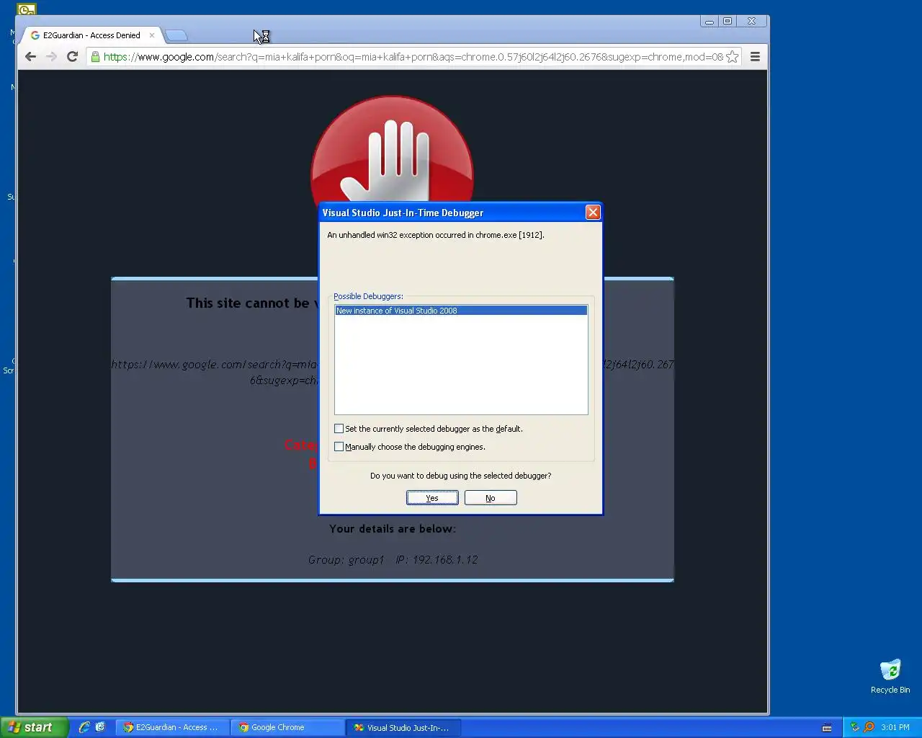922x738 pixels.
Task: Click the Yes button in the debugger dialog
Action: tap(432, 498)
